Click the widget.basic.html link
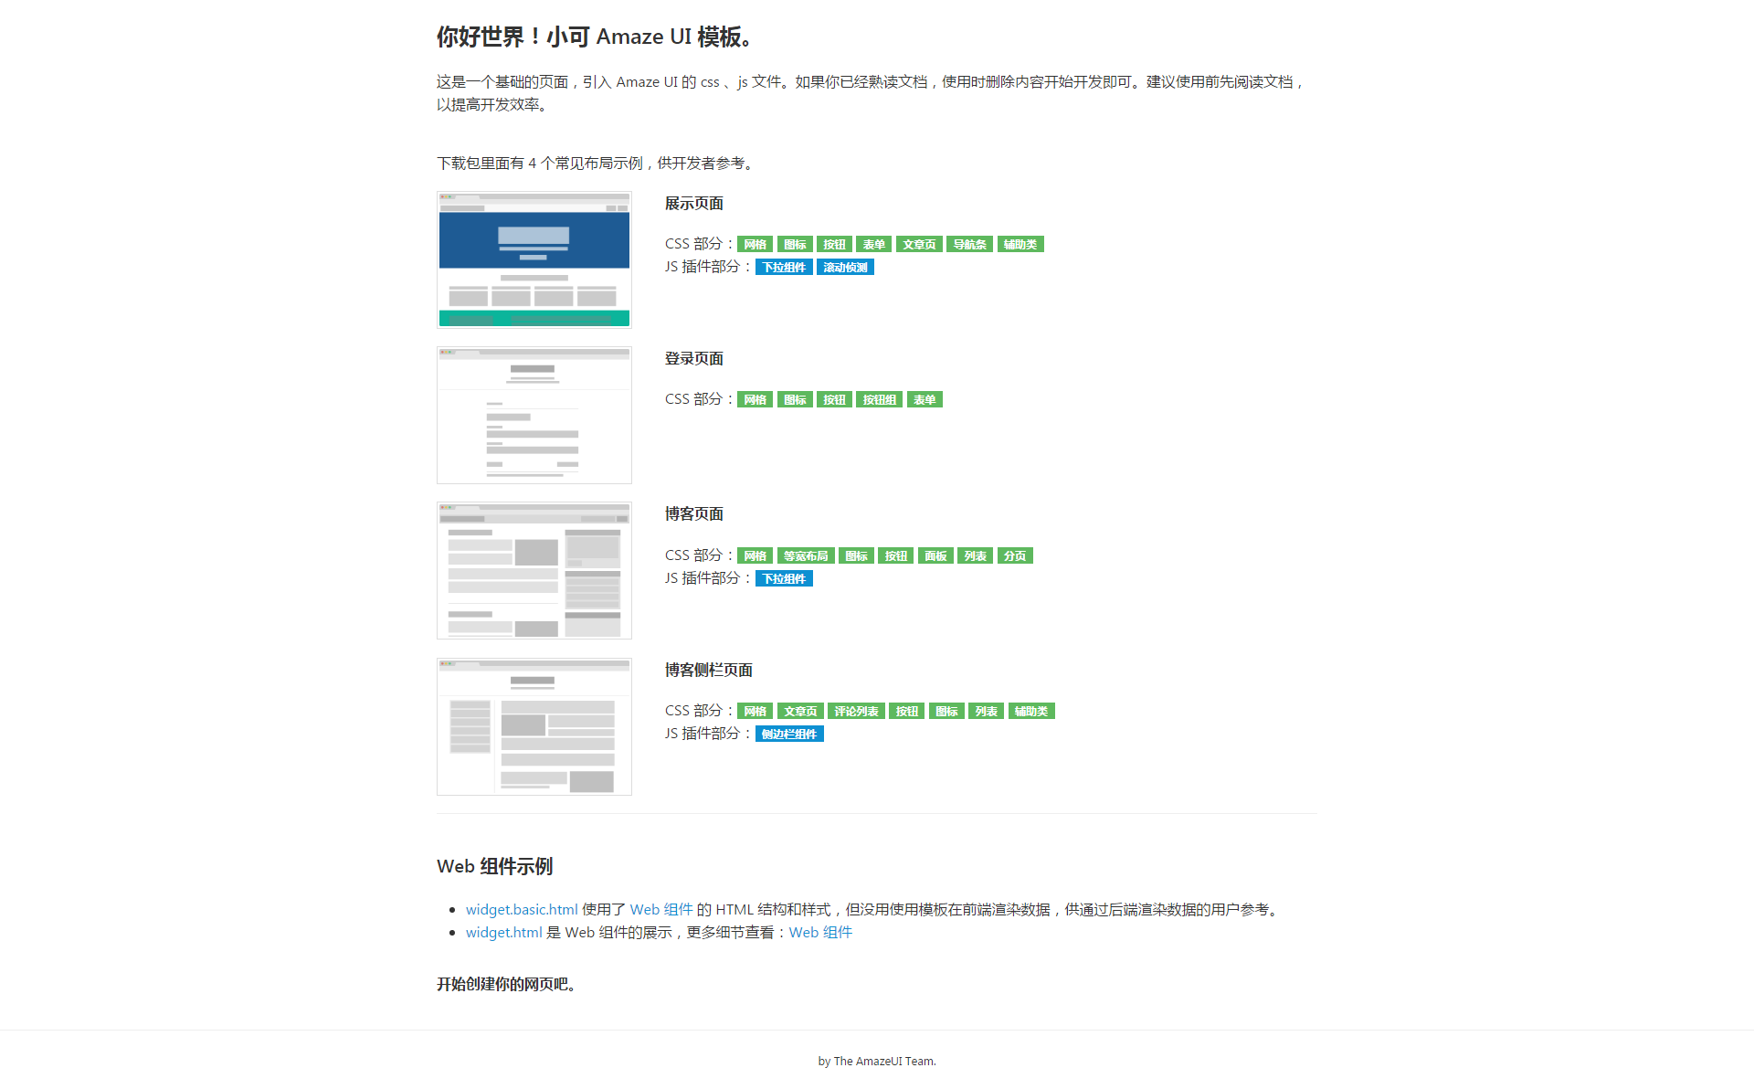This screenshot has height=1089, width=1754. point(522,909)
